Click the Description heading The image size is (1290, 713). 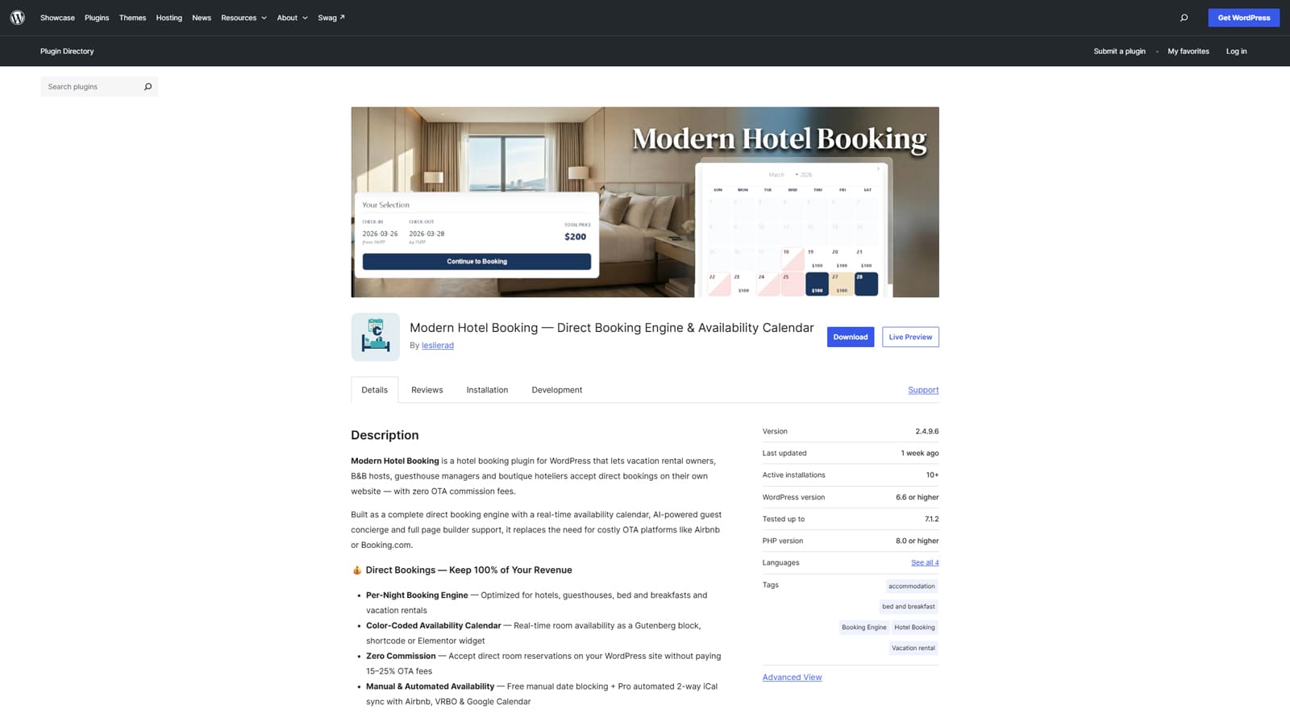coord(385,435)
